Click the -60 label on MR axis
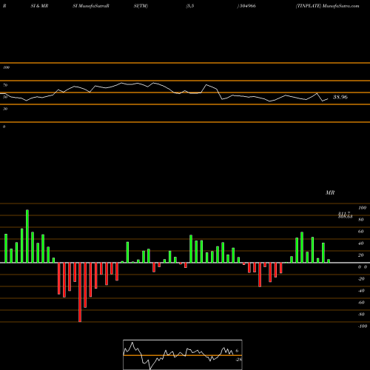 (x=361, y=303)
